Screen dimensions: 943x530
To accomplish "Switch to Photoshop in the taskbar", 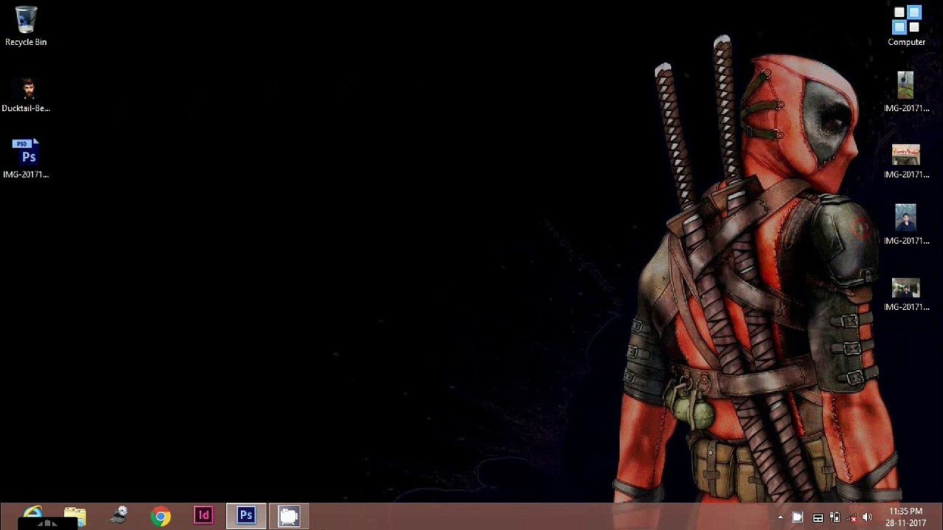I will [246, 516].
